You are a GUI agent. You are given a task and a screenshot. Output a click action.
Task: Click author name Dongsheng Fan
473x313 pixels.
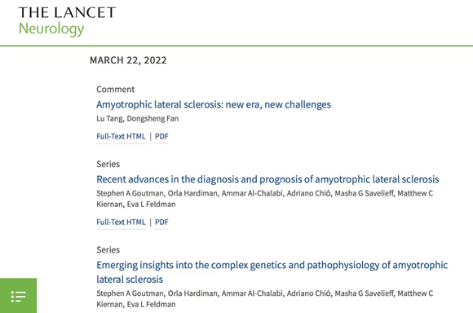coord(153,118)
